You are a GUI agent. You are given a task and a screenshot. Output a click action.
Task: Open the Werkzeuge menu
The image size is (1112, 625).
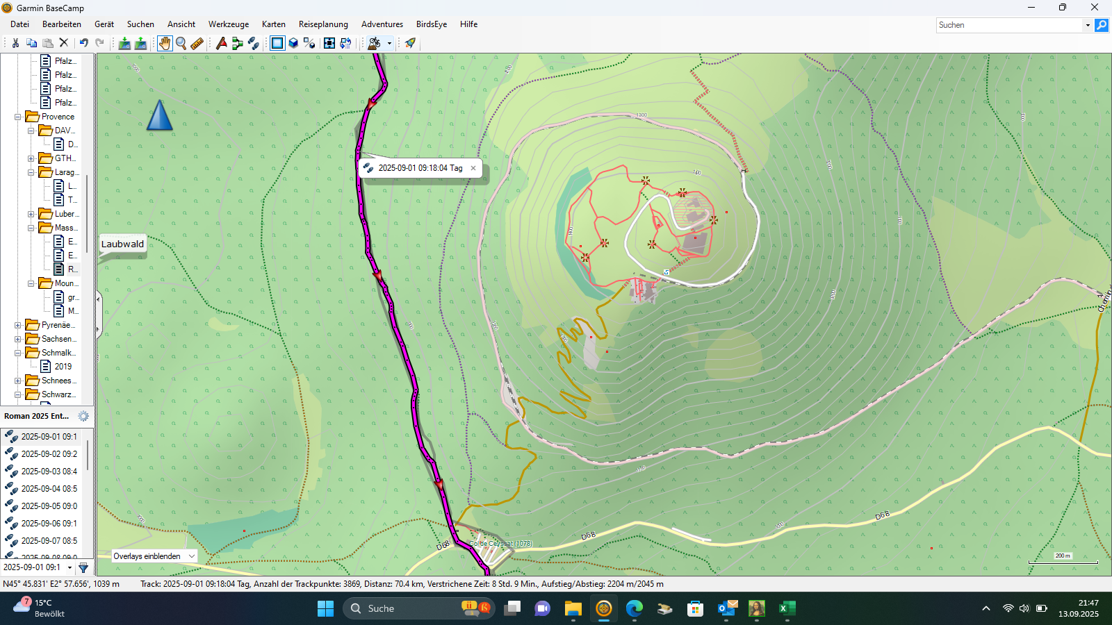[228, 24]
